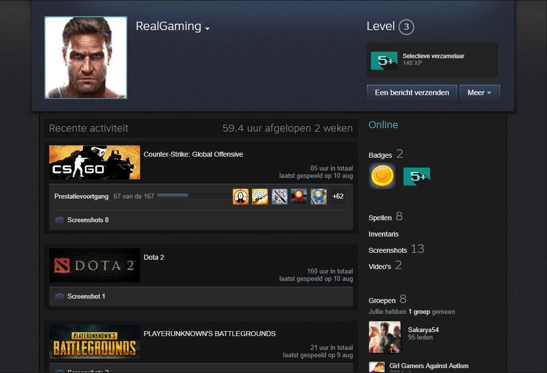547x373 pixels.
Task: Open the PLAYERUNKNOWN'S BATTLEGROUNDS title link
Action: (x=210, y=334)
